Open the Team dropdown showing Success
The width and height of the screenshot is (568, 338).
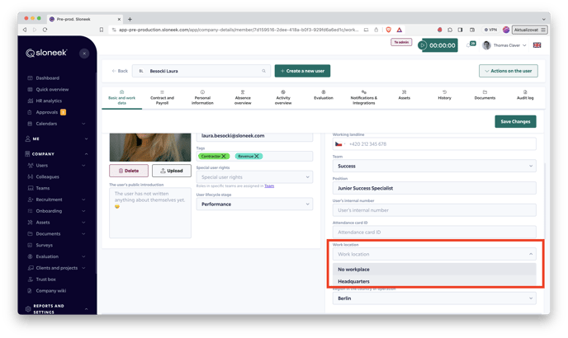pyautogui.click(x=434, y=166)
